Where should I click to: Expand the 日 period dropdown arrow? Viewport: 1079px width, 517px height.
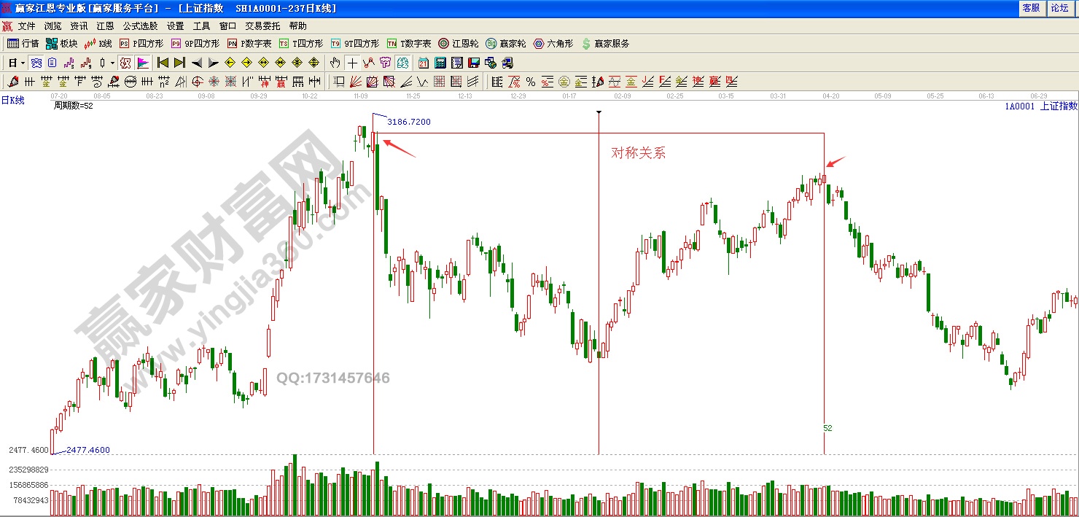(23, 63)
